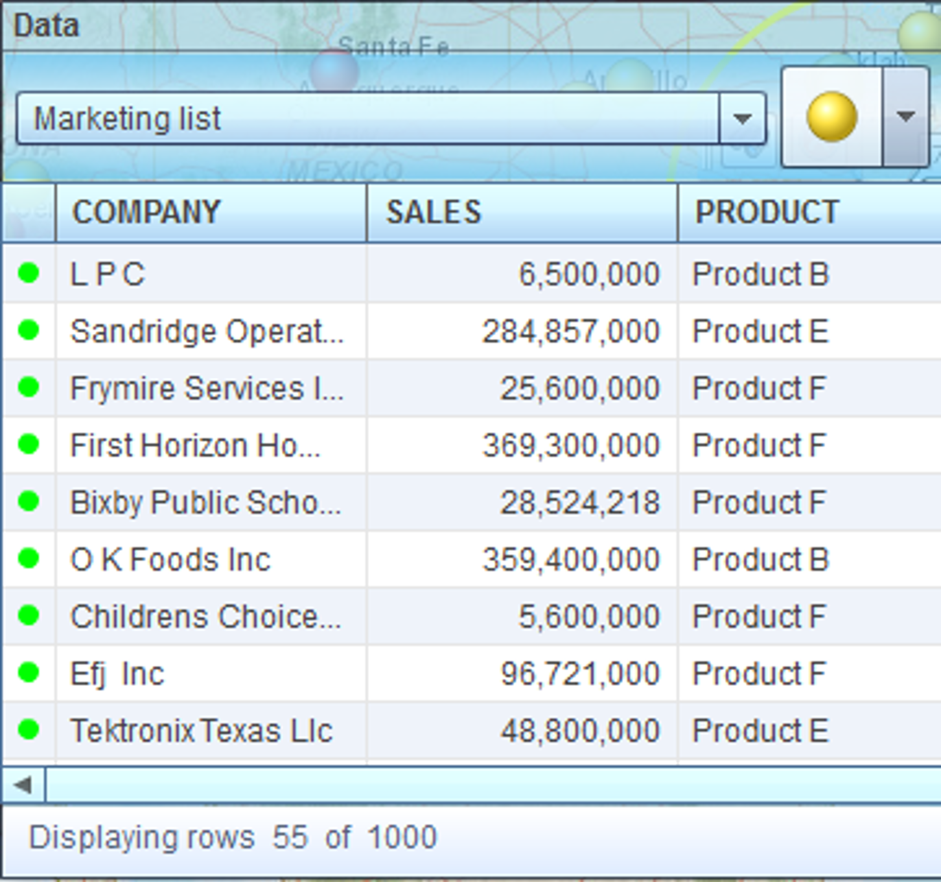Select the Frymire Services I... company cell
The height and width of the screenshot is (882, 941).
[211, 388]
